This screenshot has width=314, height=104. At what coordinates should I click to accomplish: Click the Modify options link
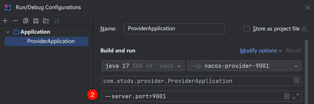pyautogui.click(x=258, y=51)
